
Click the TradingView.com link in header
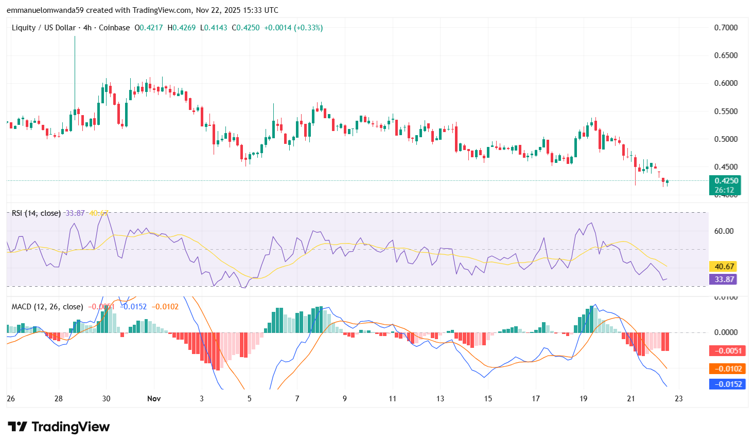pyautogui.click(x=161, y=10)
